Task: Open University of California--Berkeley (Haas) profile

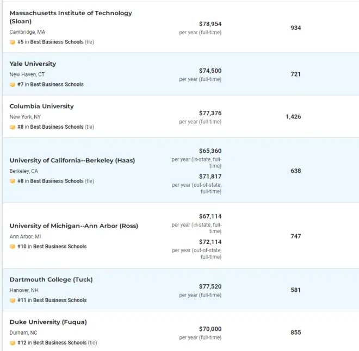Action: tap(72, 160)
